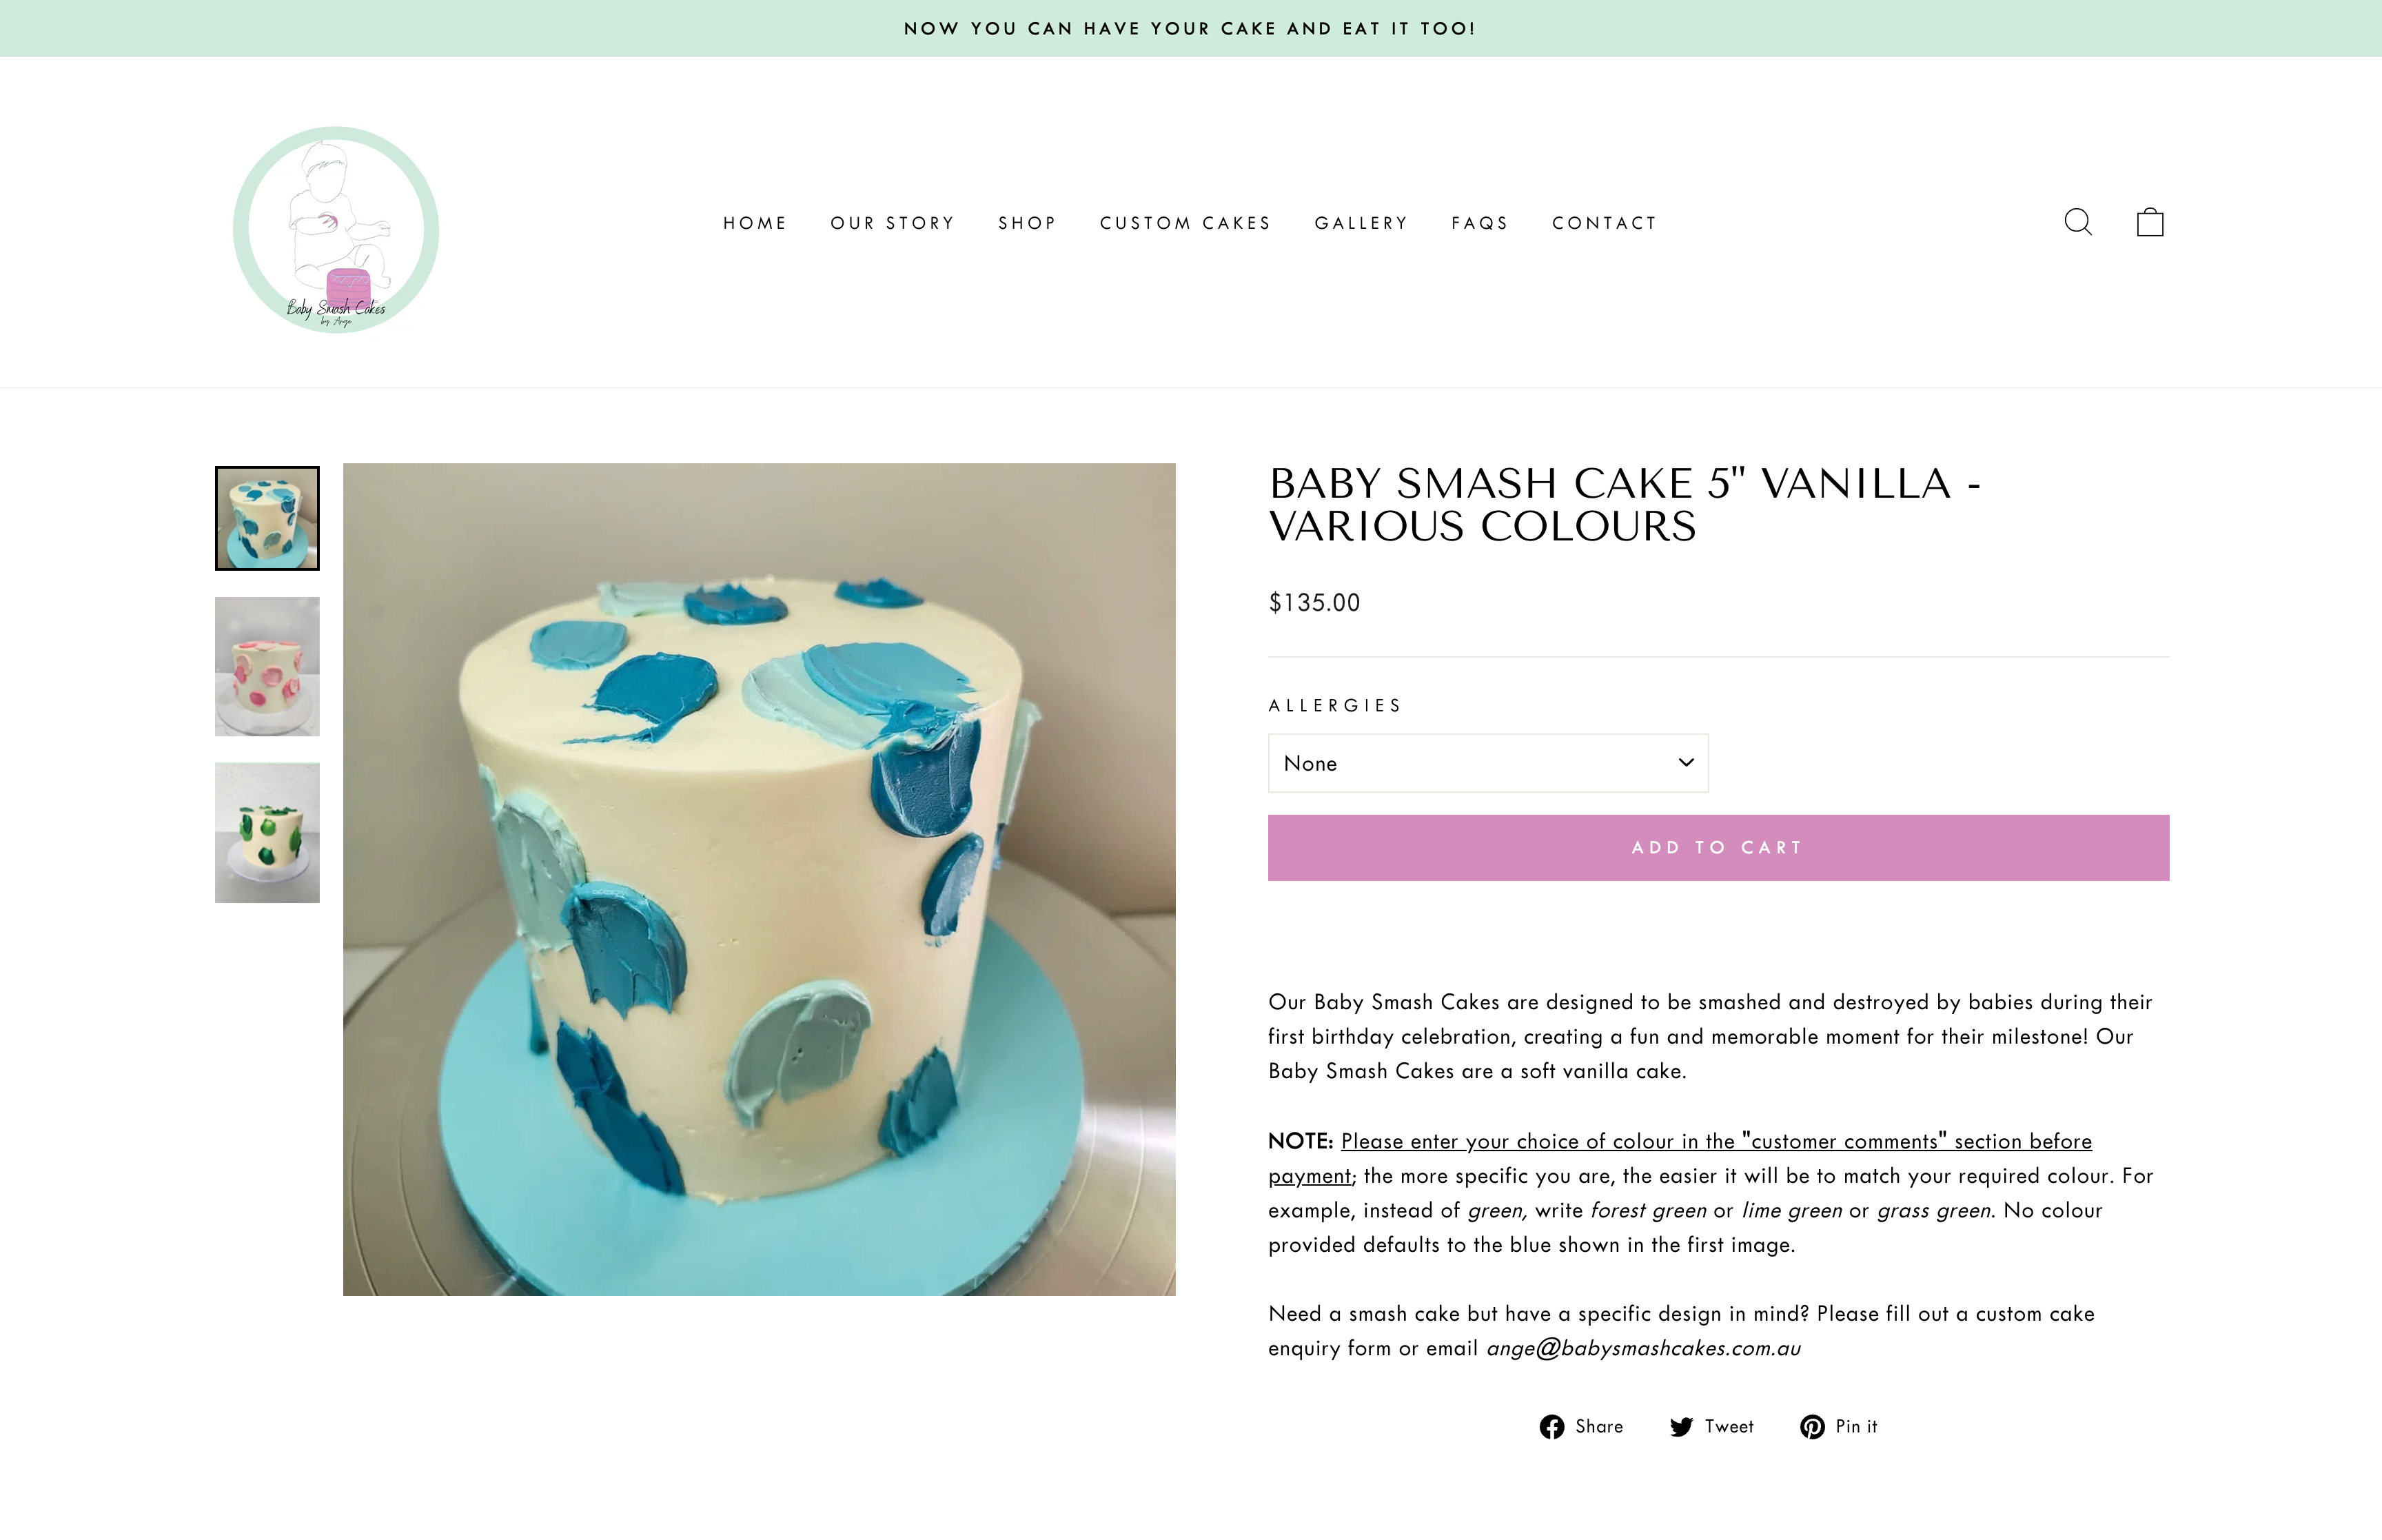Open Our Story navigation link
Screen dimensions: 2382x1540
click(892, 223)
